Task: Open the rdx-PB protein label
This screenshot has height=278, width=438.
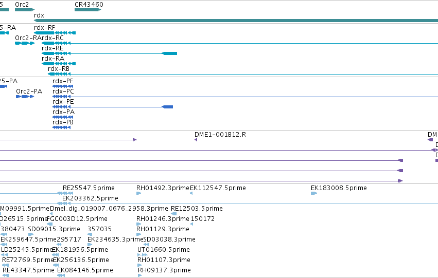Action: click(63, 122)
